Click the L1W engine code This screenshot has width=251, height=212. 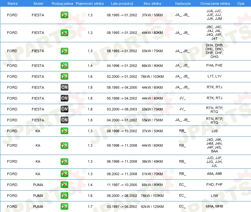coord(214,196)
